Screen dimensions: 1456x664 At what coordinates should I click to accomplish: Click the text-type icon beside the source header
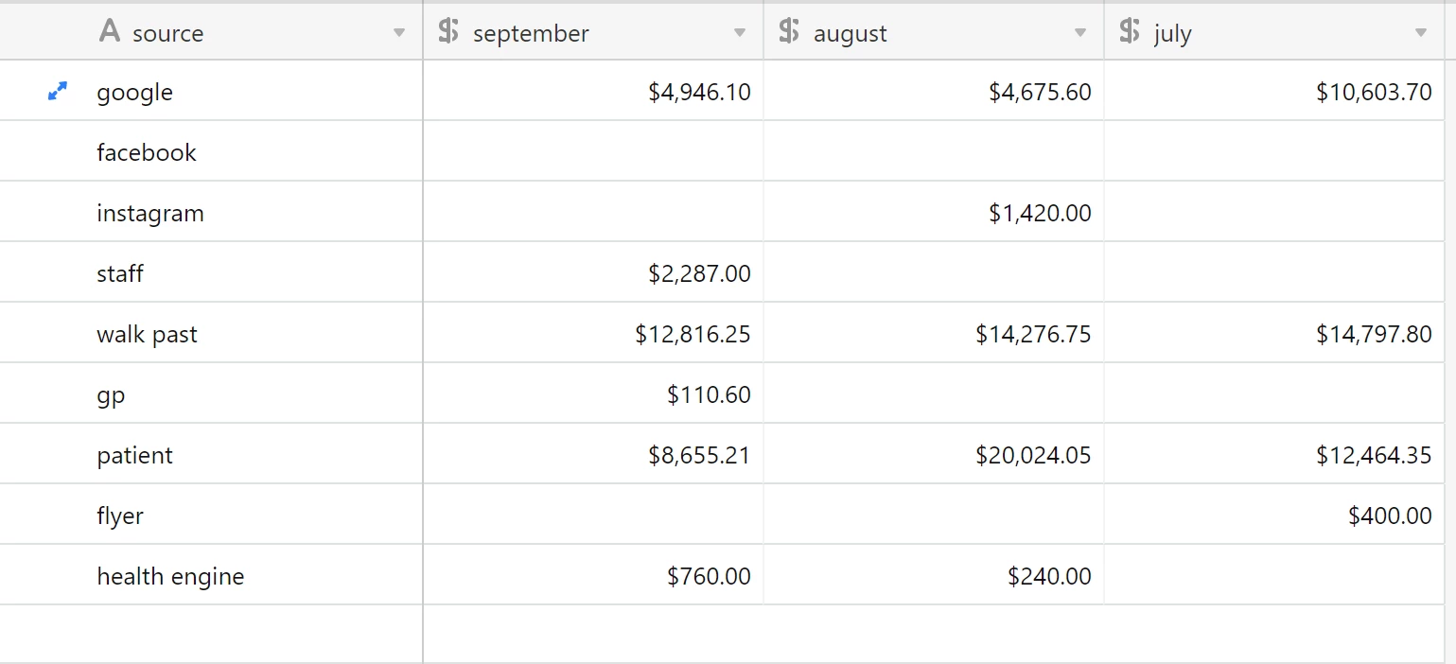point(110,32)
